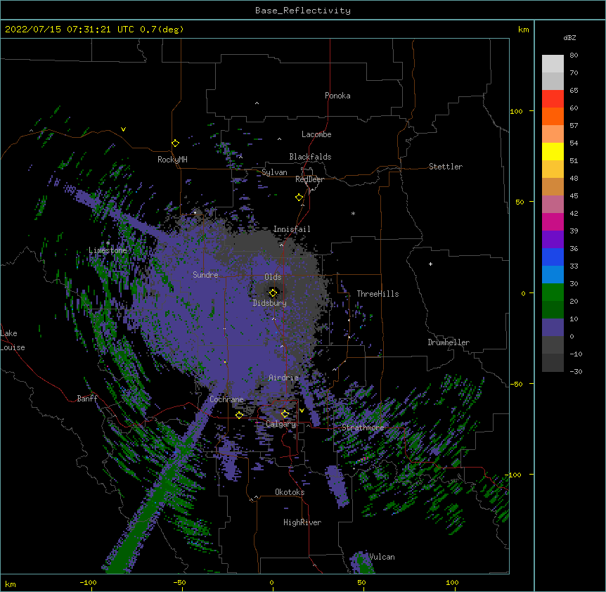Image resolution: width=606 pixels, height=592 pixels.
Task: Click the dBZ legend heading
Action: pos(569,38)
